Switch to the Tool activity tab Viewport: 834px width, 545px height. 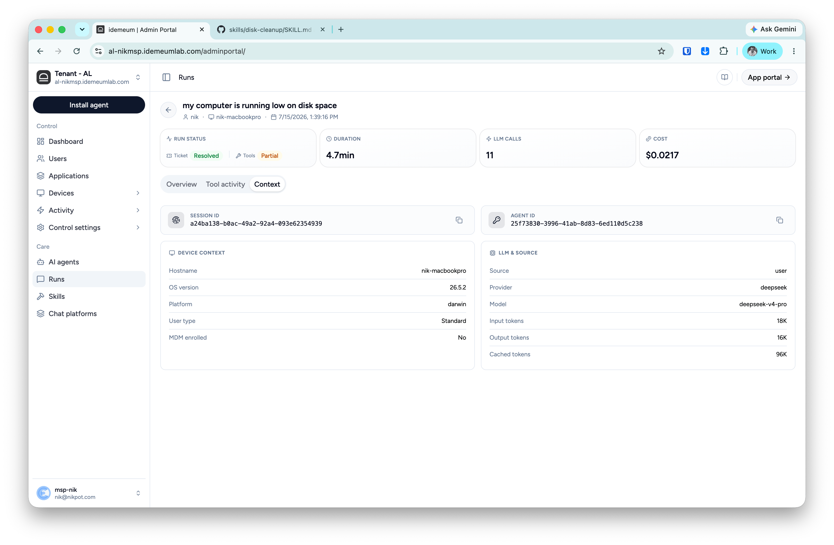click(x=225, y=184)
